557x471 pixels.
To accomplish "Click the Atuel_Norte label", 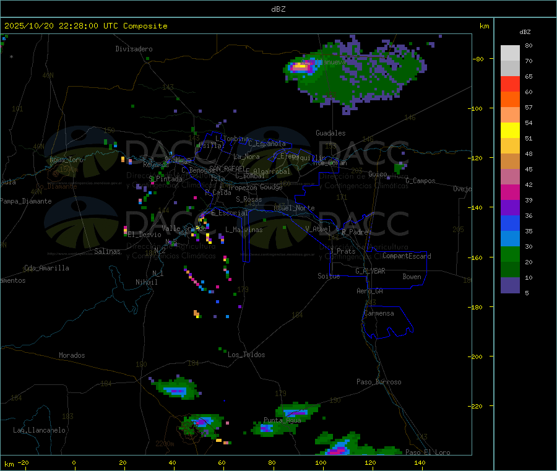I will [294, 208].
